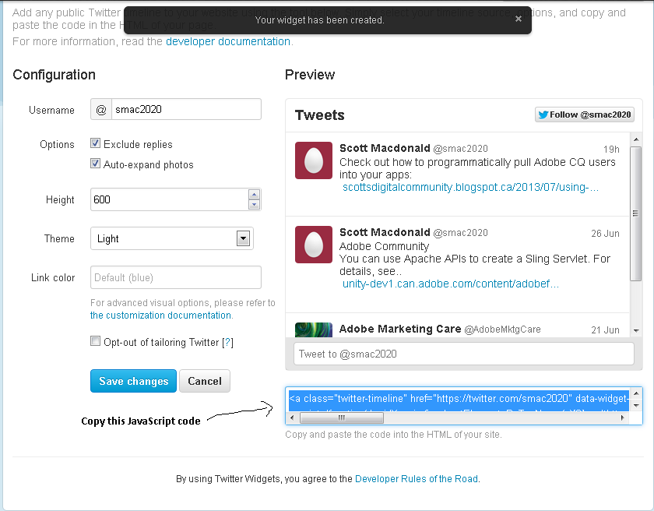Click the Tweets heading in the preview
This screenshot has width=654, height=511.
[x=319, y=115]
